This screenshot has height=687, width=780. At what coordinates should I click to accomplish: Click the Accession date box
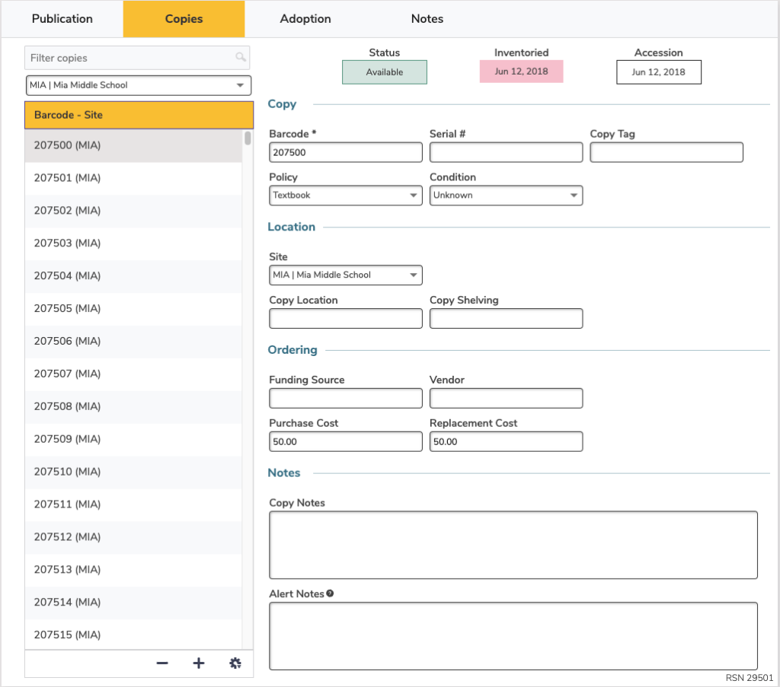pyautogui.click(x=659, y=72)
